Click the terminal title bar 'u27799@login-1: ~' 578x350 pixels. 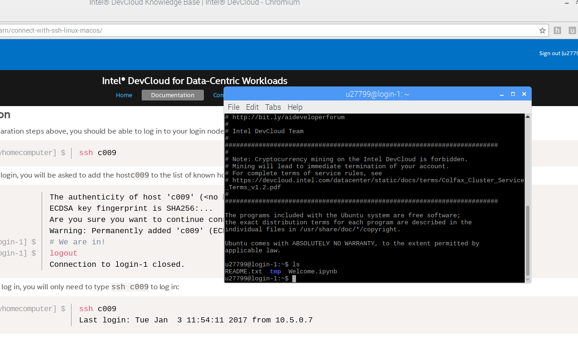[377, 94]
